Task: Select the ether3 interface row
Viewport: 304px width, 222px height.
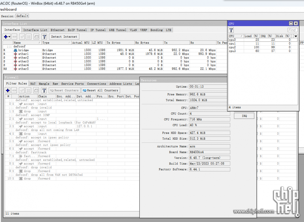Action: click(114, 62)
